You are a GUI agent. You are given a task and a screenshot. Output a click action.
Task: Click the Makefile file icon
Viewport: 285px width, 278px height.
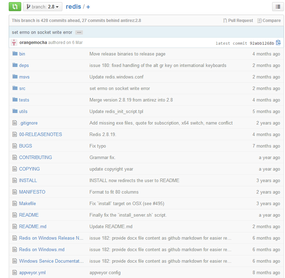pos(15,203)
